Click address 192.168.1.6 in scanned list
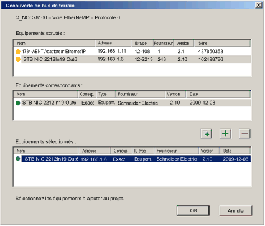The image size is (265, 226). point(110,59)
